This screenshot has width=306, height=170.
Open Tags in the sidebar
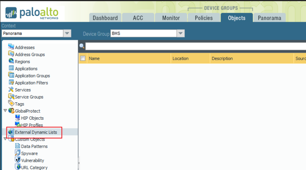click(x=19, y=104)
